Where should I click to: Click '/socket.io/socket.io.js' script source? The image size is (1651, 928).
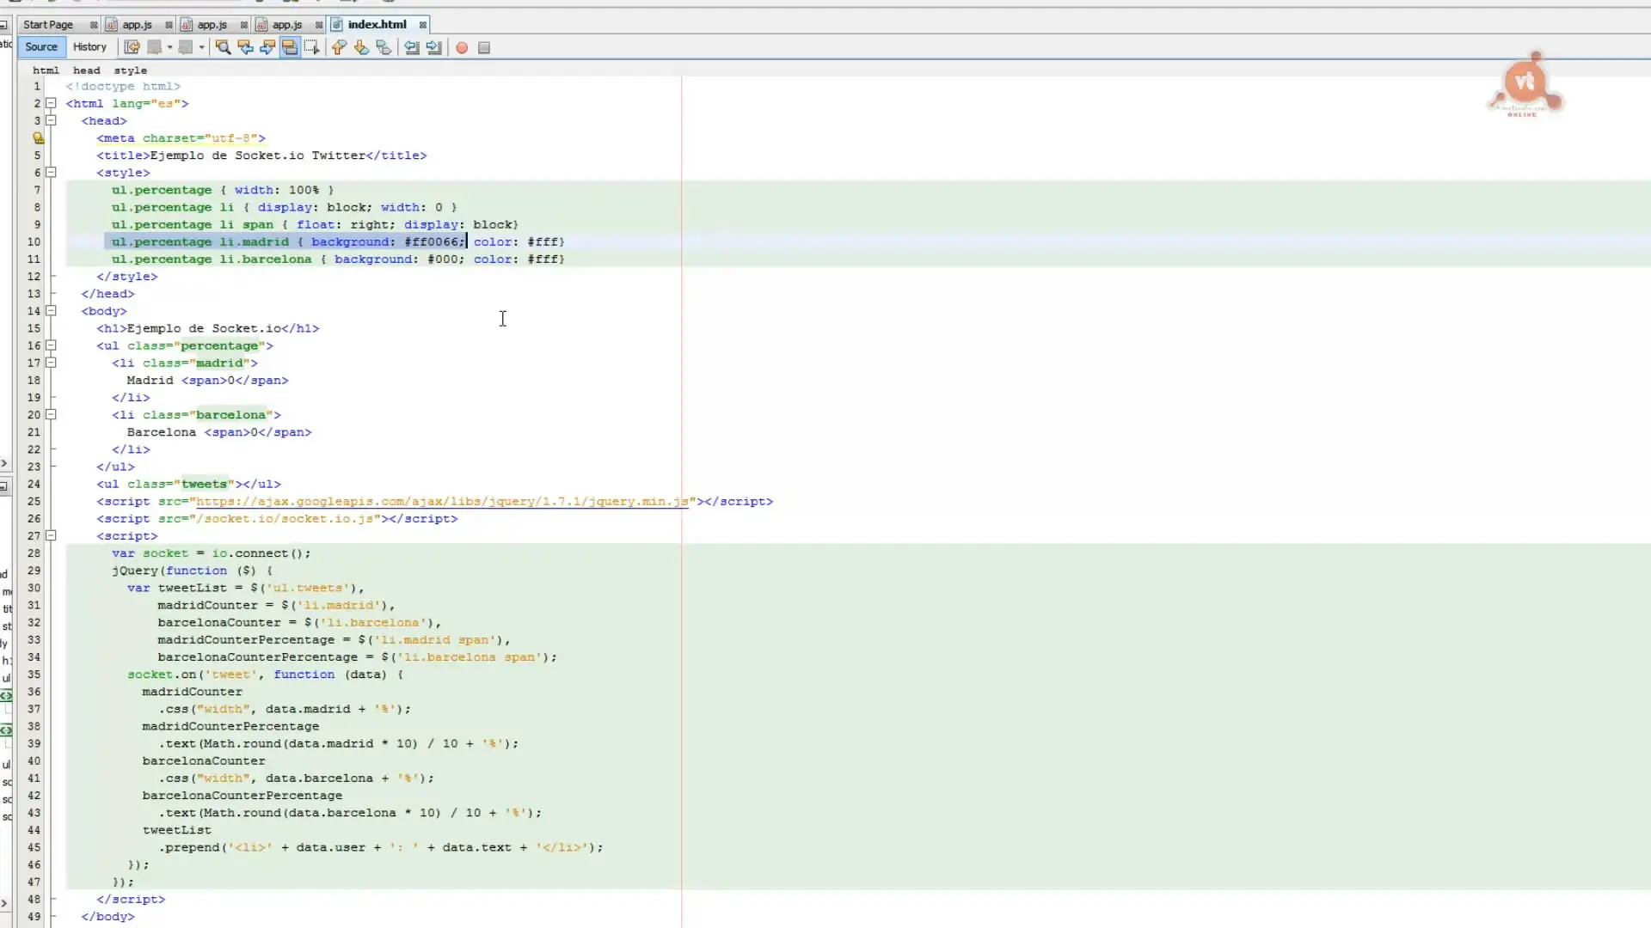(285, 519)
